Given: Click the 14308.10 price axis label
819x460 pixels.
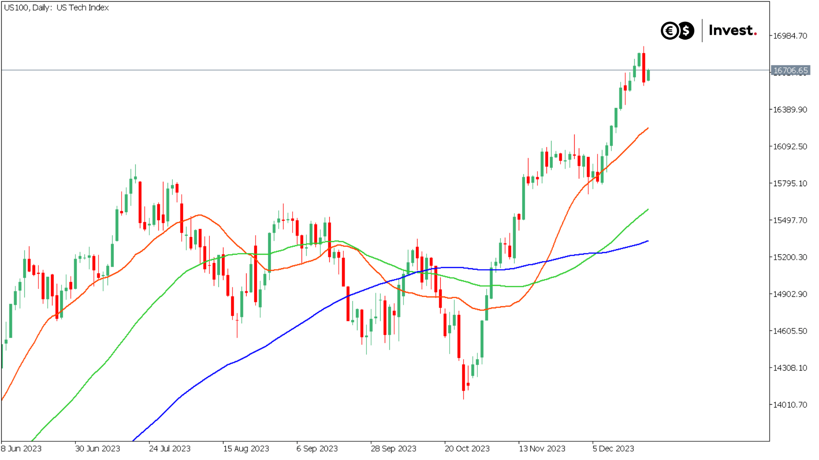Looking at the screenshot, I should pos(790,368).
